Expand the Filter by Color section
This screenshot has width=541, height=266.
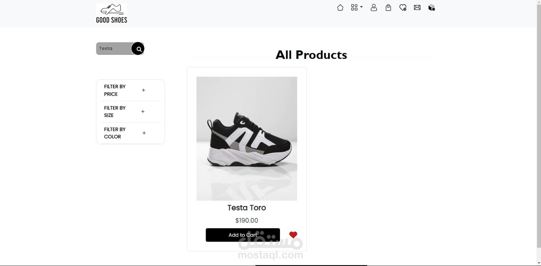(144, 133)
